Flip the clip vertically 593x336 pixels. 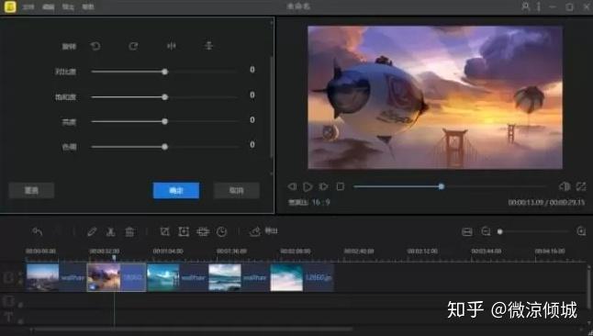click(208, 46)
